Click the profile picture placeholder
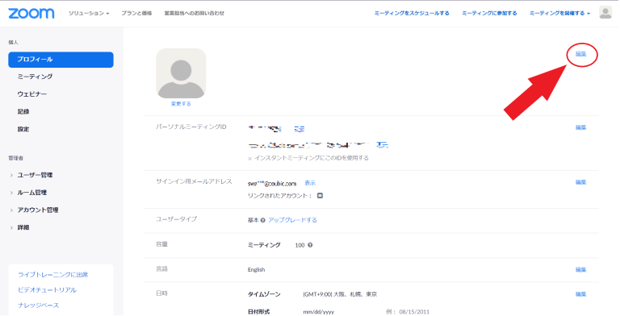 point(181,73)
